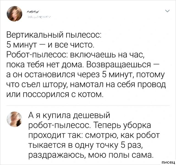The width and height of the screenshot is (176, 165).
Task: Open the blurred author display name
Action: pyautogui.click(x=33, y=12)
